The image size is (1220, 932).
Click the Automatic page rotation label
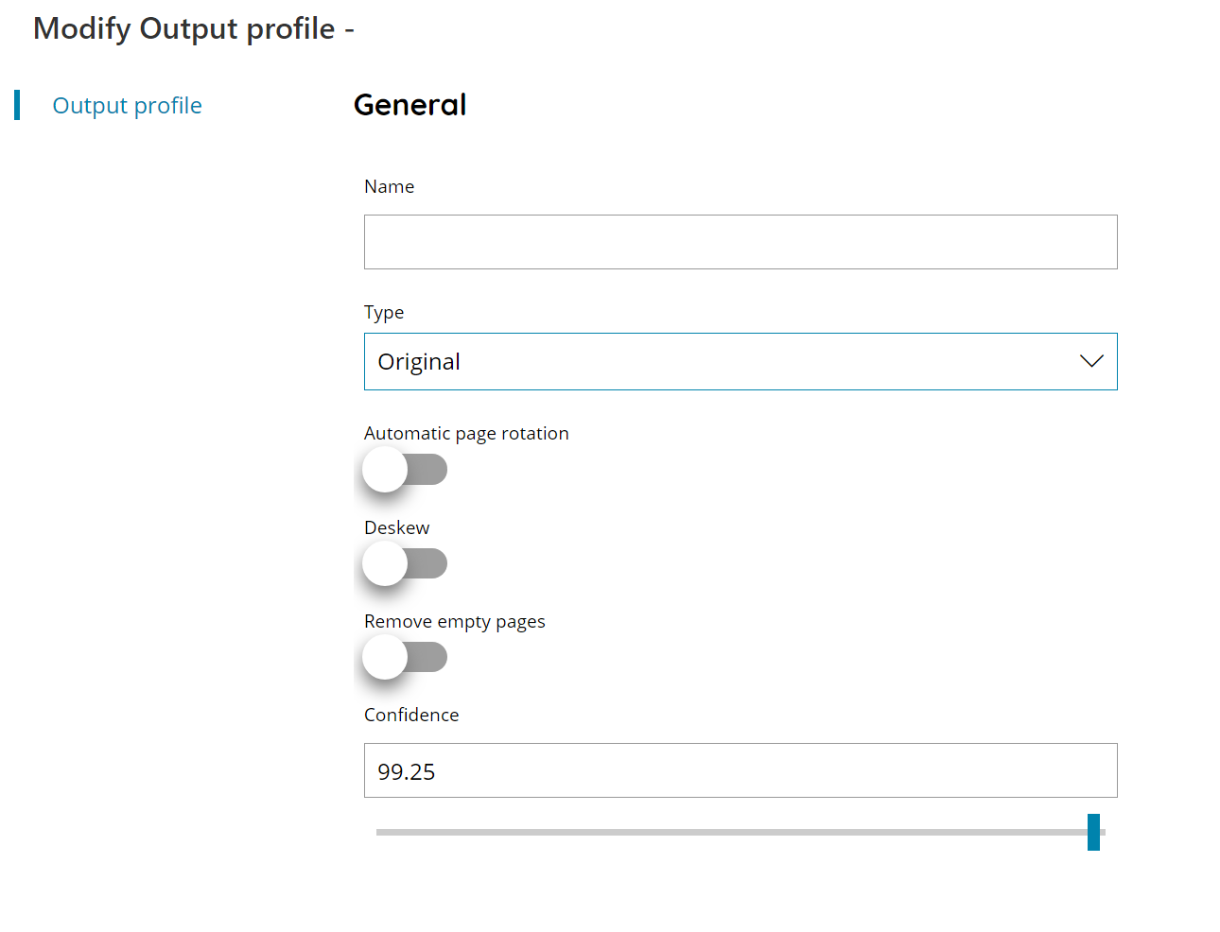point(466,433)
